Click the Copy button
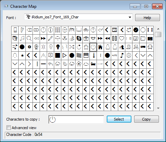 [x=146, y=119]
